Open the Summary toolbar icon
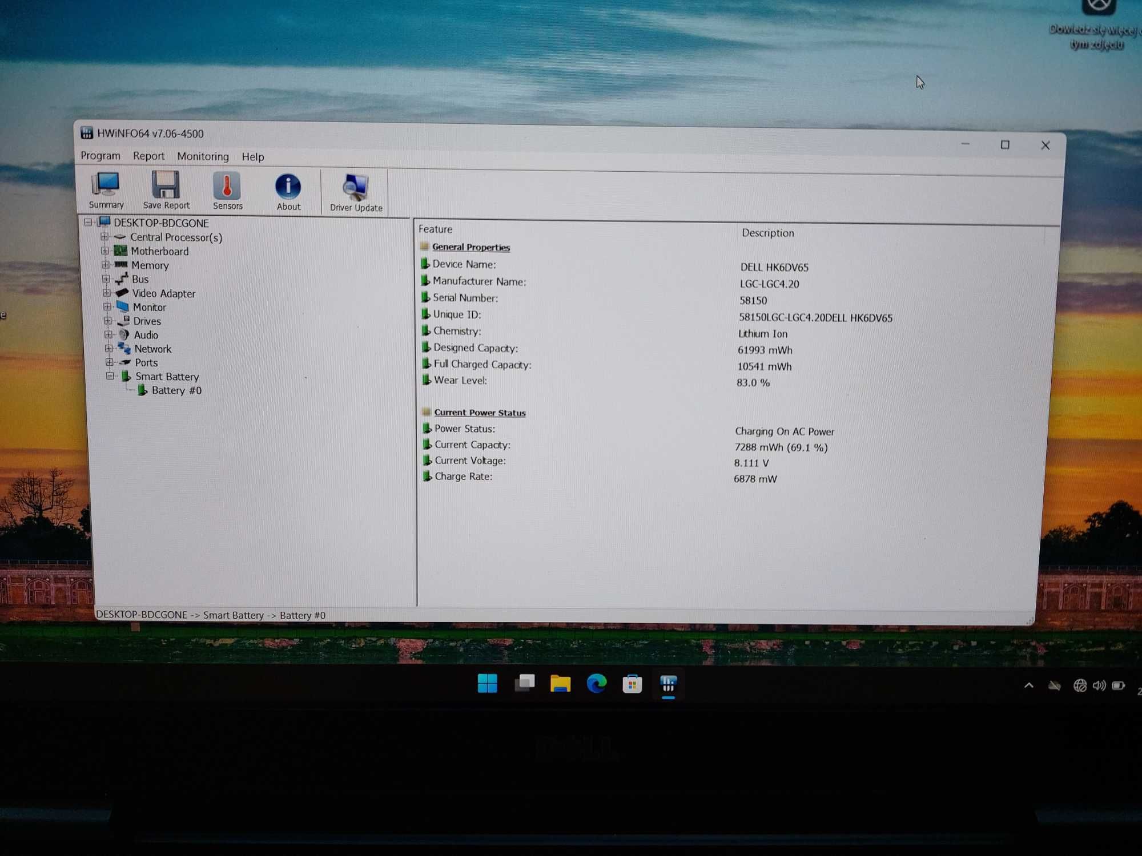 tap(106, 191)
